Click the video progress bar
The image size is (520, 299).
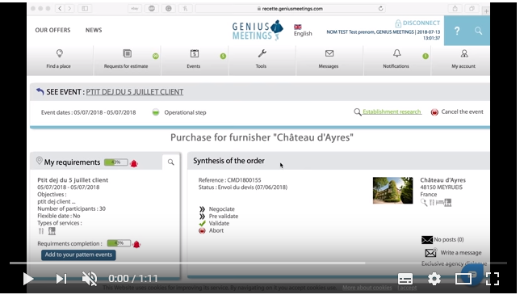258,263
